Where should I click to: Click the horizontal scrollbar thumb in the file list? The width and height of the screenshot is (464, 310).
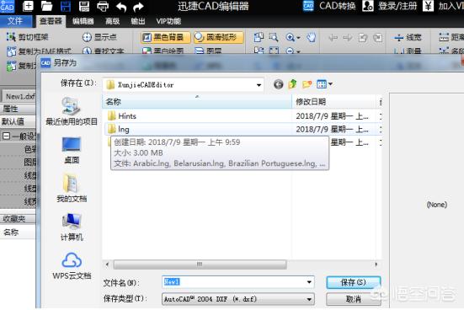200,265
